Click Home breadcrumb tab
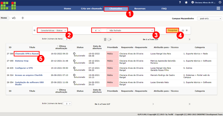 point(4,18)
